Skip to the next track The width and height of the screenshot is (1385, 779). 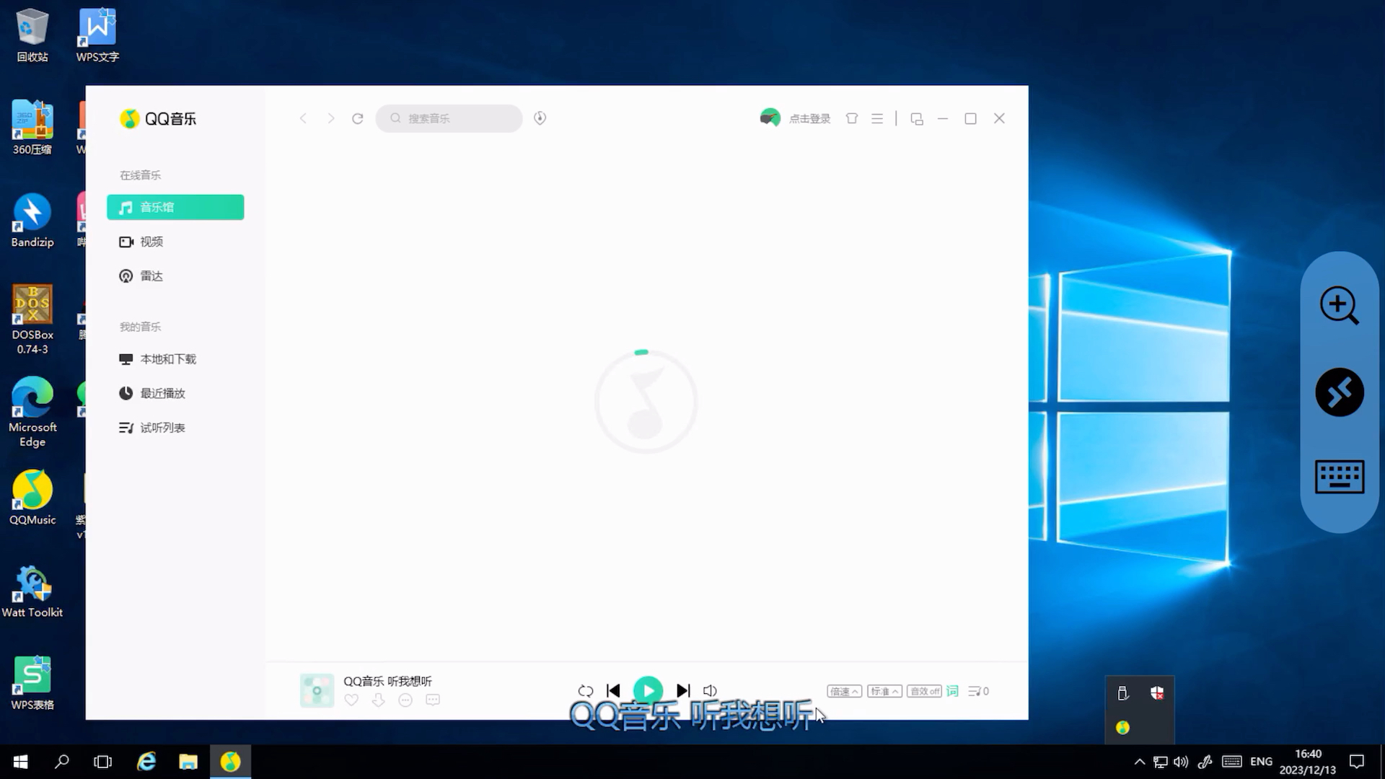pos(683,690)
